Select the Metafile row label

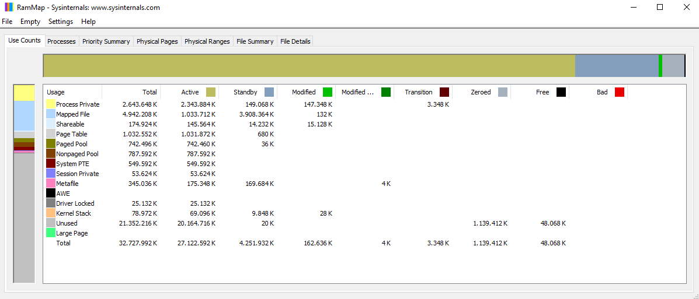tap(67, 184)
